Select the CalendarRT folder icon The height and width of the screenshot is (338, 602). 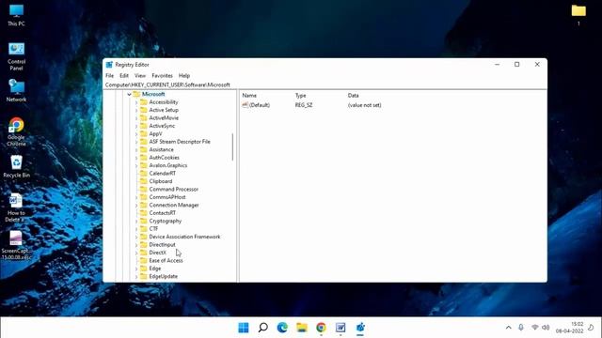click(x=144, y=173)
